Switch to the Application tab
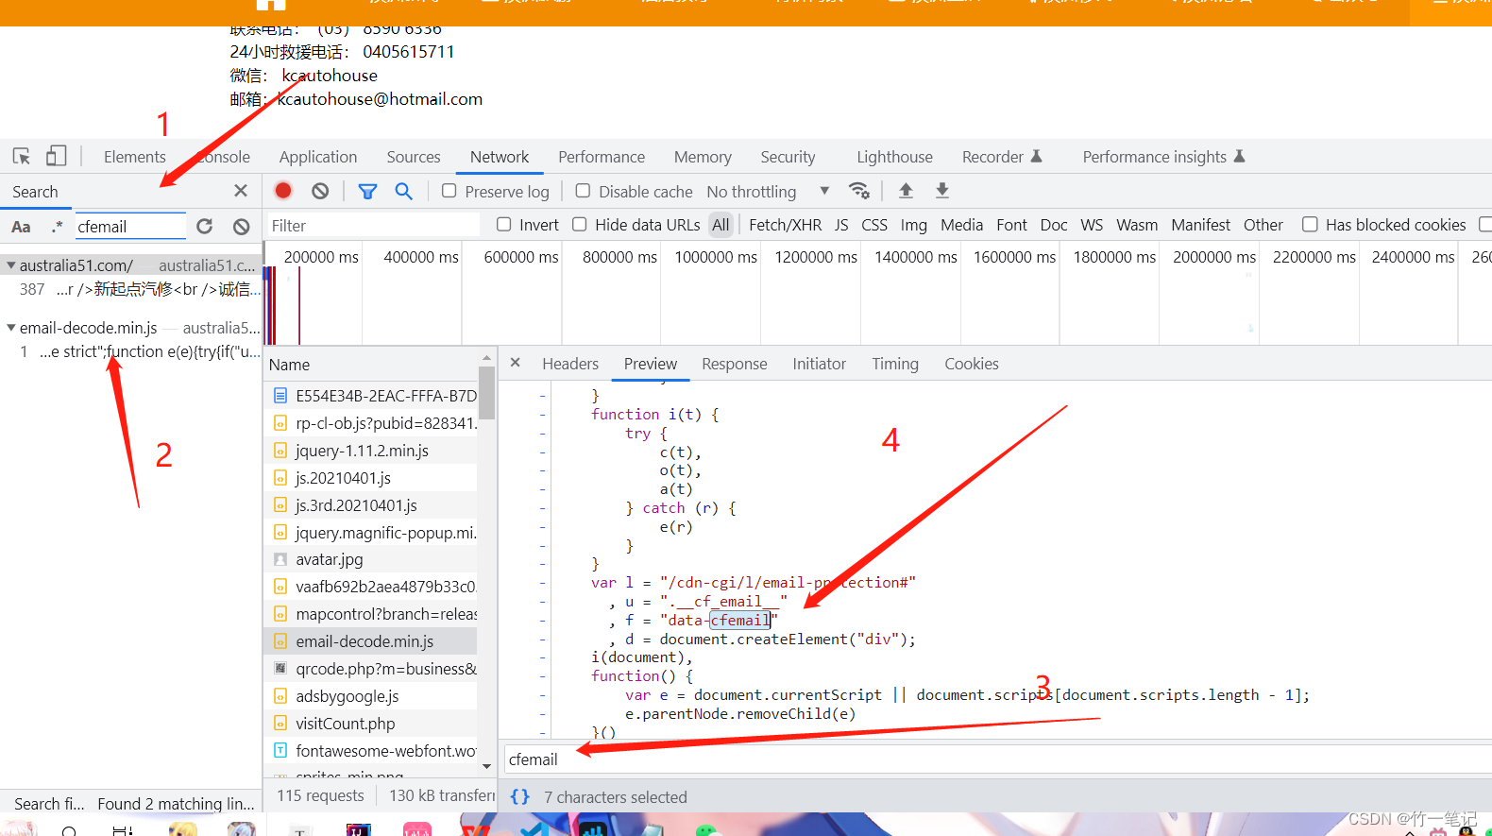 318,157
